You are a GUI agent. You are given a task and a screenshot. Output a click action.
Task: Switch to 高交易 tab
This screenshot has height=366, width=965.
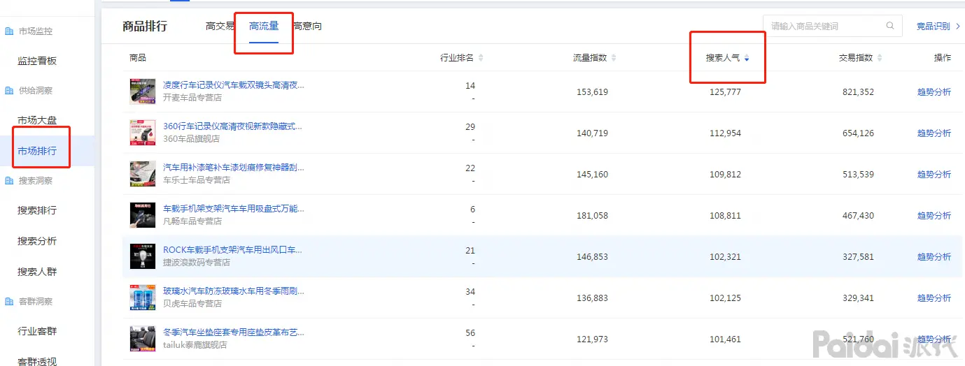pyautogui.click(x=220, y=27)
